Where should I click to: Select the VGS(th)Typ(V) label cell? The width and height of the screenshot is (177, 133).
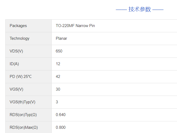[x=29, y=102]
